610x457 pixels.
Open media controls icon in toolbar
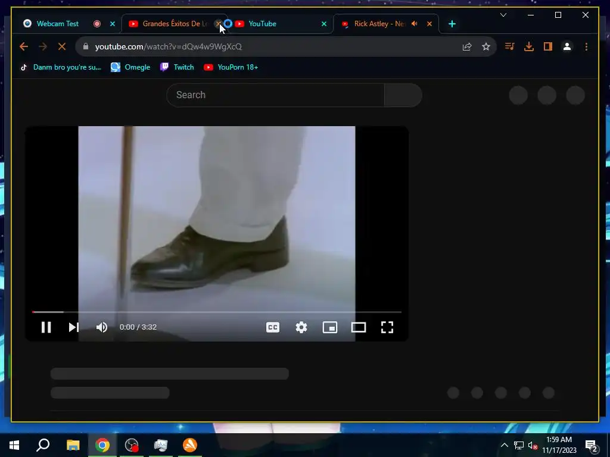tap(510, 46)
